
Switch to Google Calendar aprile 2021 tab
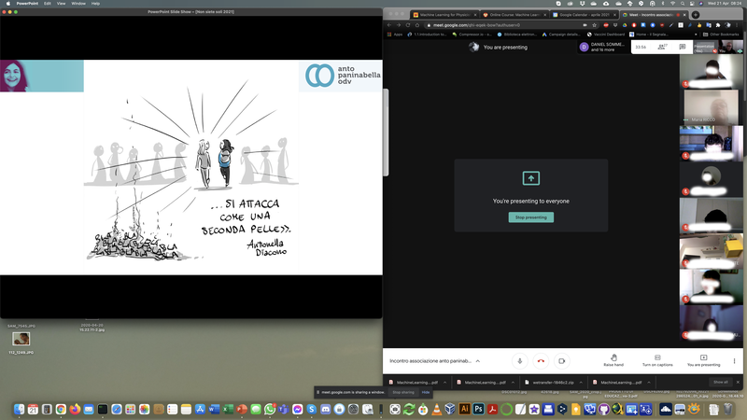pyautogui.click(x=585, y=15)
